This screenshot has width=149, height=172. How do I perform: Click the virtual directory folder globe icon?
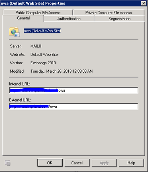[14, 32]
